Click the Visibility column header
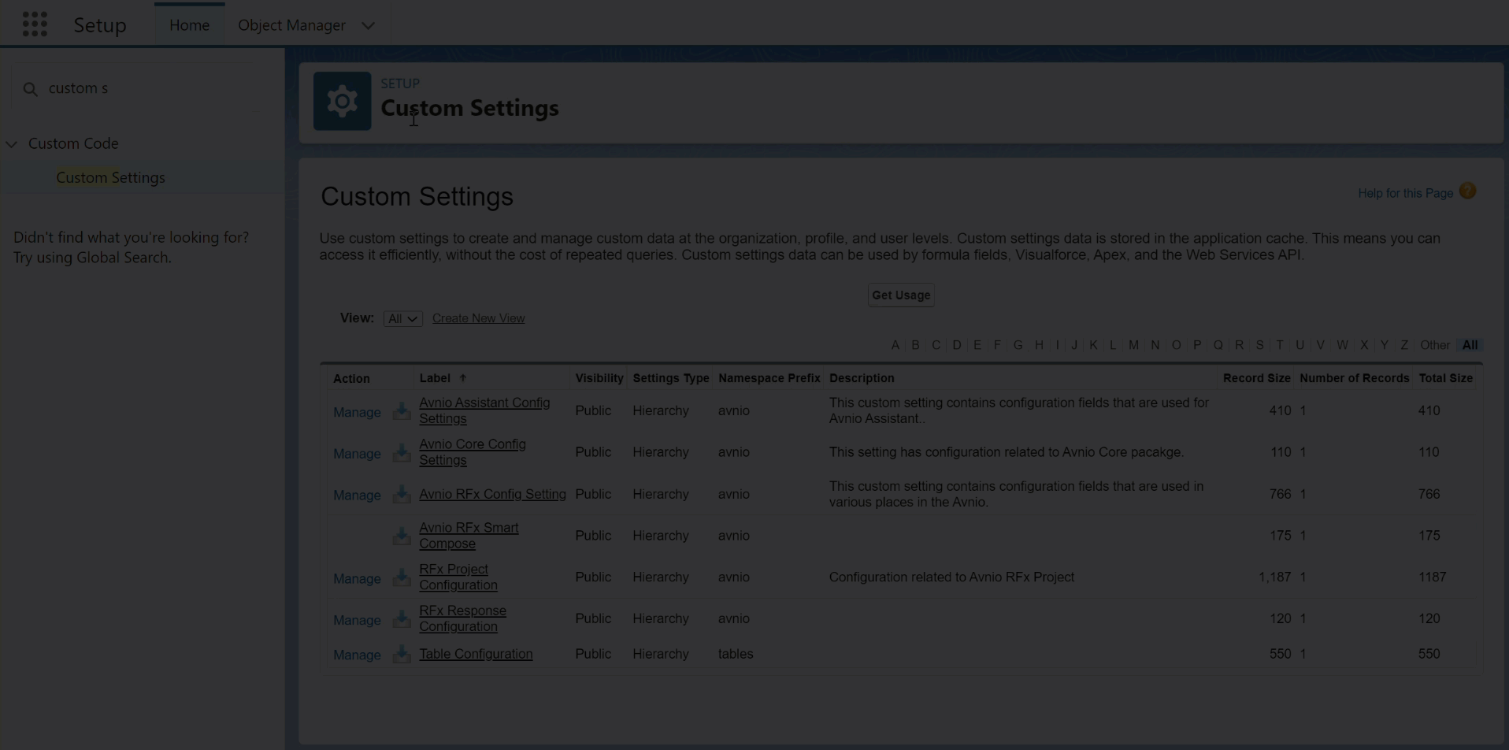 tap(599, 378)
